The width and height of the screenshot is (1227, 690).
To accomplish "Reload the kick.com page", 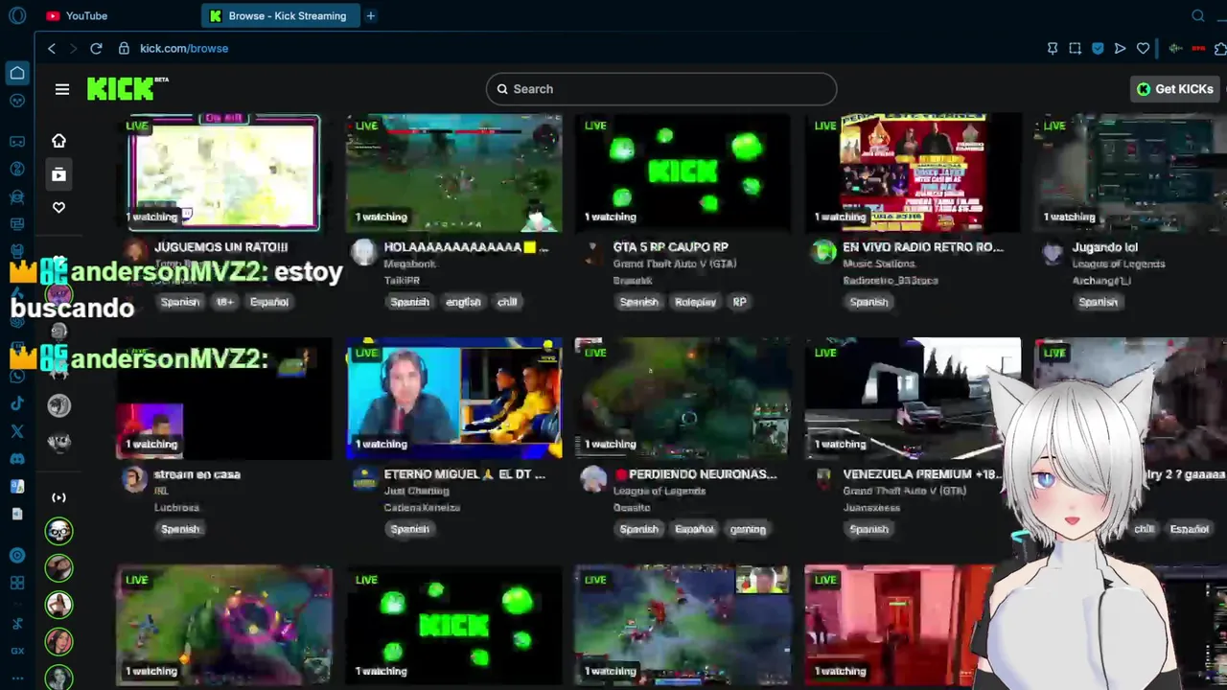I will click(x=96, y=48).
